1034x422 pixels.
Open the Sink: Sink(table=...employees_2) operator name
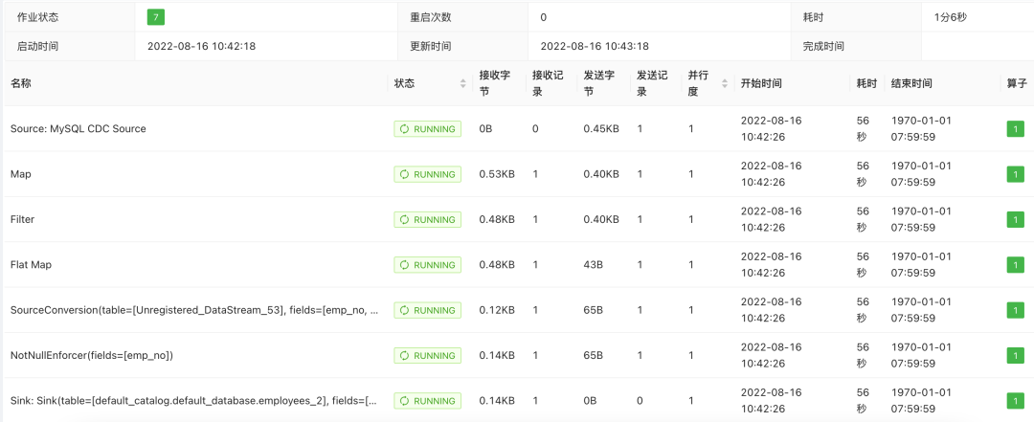(193, 401)
